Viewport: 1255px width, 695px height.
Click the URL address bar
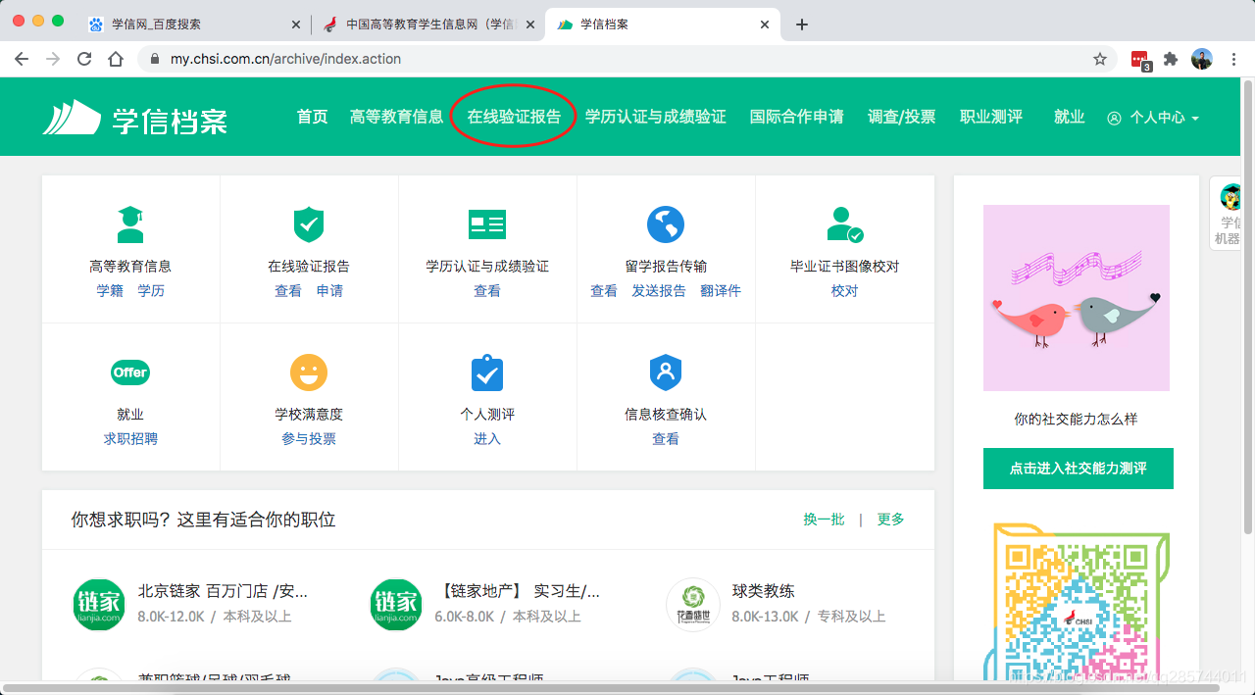(x=627, y=59)
